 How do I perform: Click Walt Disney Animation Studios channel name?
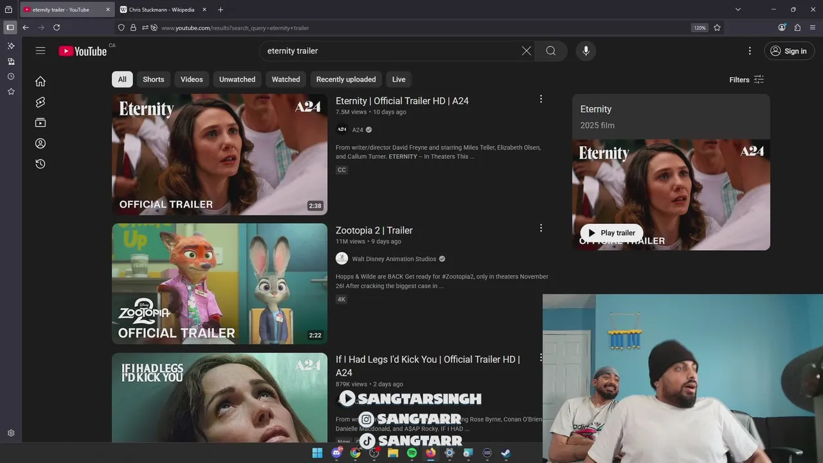pos(394,259)
